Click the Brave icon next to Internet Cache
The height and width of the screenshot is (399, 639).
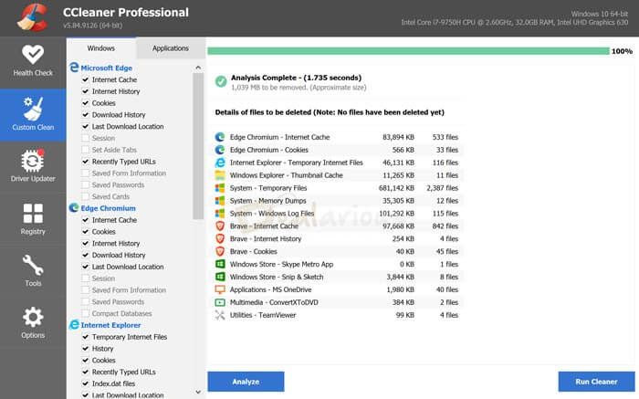tap(219, 226)
